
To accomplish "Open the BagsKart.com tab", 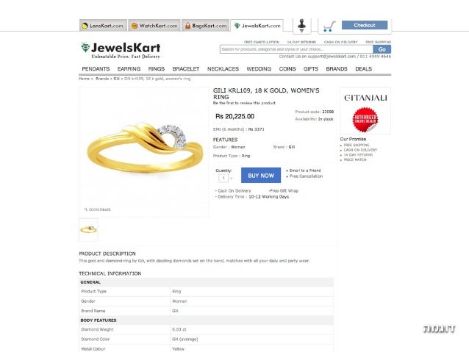I will [206, 26].
